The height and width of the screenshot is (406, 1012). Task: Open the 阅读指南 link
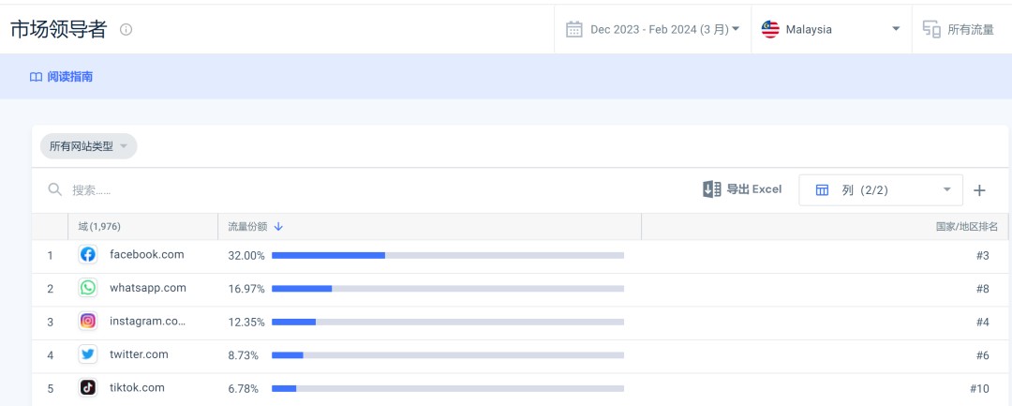62,77
